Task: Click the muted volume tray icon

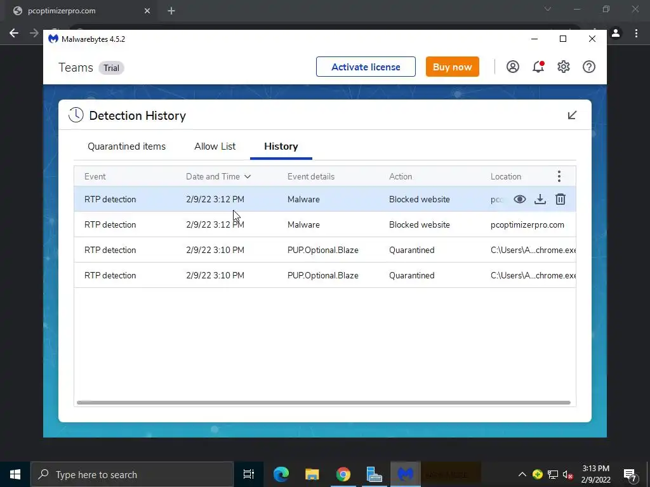Action: [x=568, y=474]
